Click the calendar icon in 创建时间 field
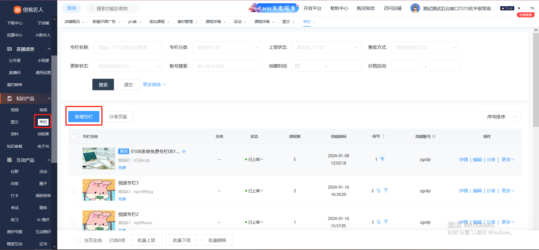Image resolution: width=539 pixels, height=250 pixels. tap(297, 66)
